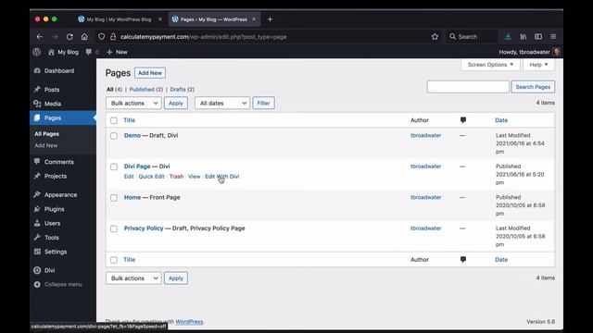Open the top Bulk actions dropdown

pyautogui.click(x=133, y=103)
